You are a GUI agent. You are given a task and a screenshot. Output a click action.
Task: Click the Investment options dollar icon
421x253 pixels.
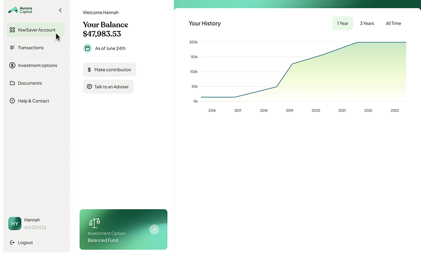[x=12, y=65]
